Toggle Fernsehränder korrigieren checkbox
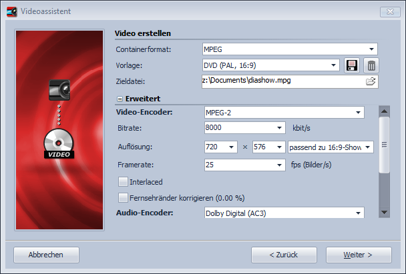The height and width of the screenshot is (274, 406). click(x=123, y=197)
